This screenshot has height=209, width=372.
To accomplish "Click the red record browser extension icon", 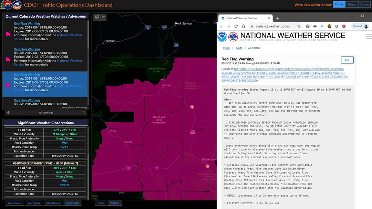I will pos(344,26).
